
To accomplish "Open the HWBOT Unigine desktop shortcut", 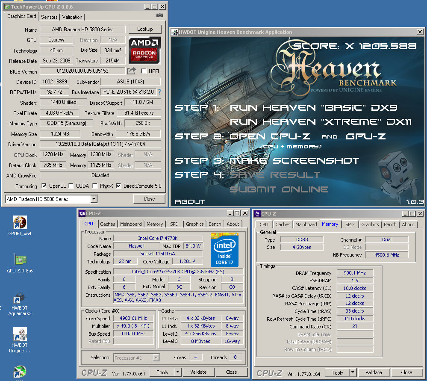I will (20, 340).
